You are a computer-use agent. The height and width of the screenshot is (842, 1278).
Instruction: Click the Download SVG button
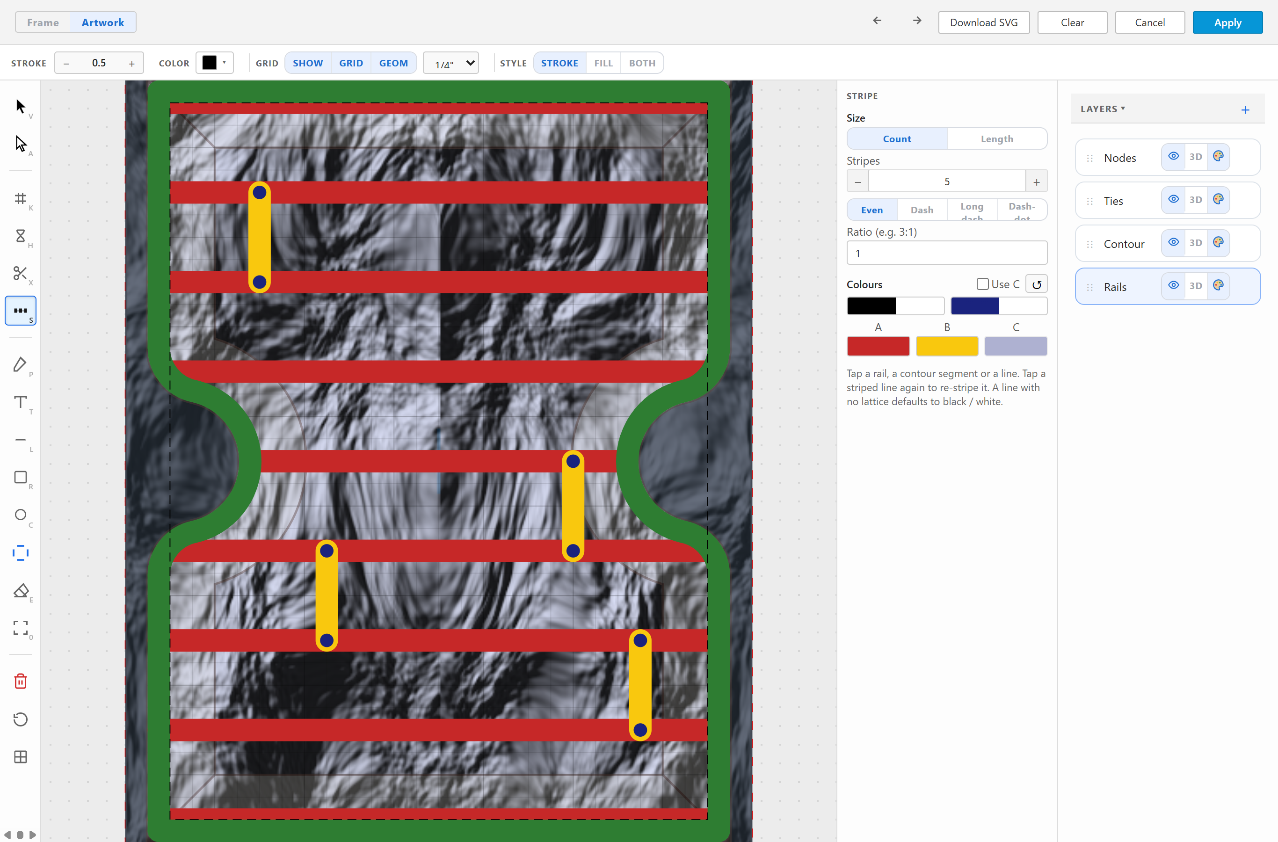pyautogui.click(x=983, y=22)
